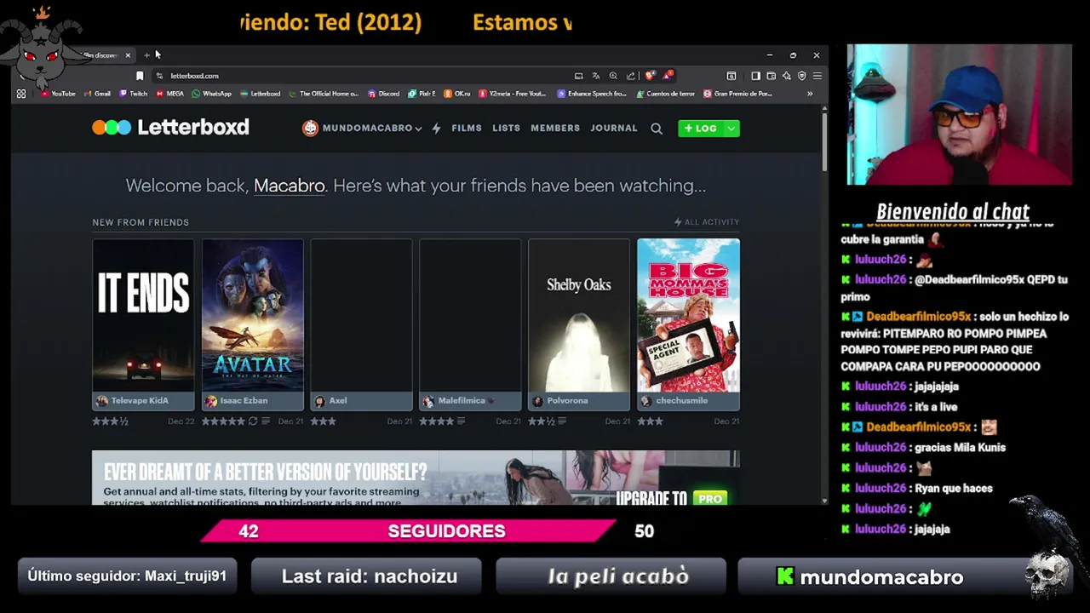Click the review icon on Polvorona's entry
This screenshot has height=613, width=1090.
(x=563, y=421)
